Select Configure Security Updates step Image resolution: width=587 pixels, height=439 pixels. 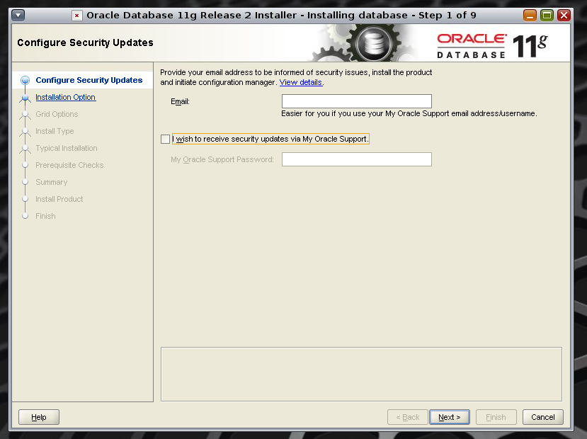[89, 80]
